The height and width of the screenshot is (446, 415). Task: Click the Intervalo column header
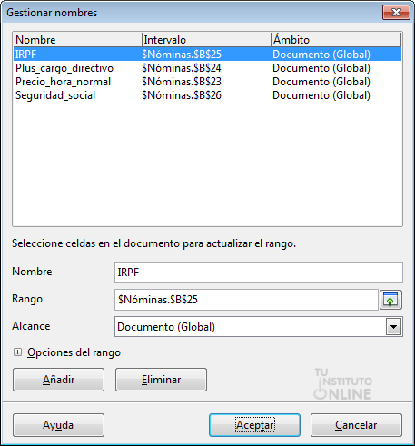(x=206, y=40)
